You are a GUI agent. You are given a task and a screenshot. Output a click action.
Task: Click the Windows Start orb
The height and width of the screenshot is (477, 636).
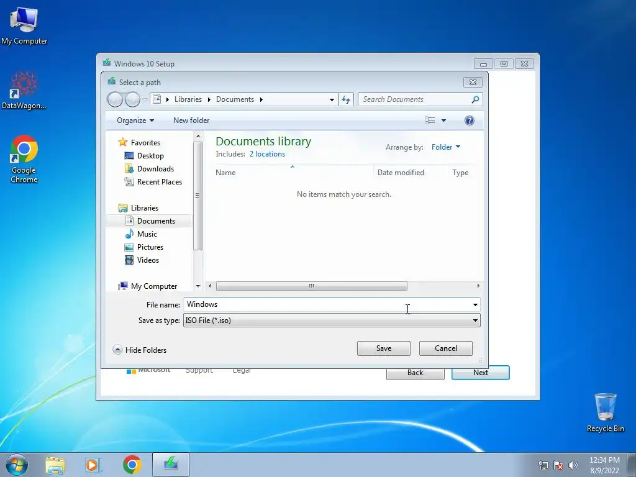[x=17, y=465]
